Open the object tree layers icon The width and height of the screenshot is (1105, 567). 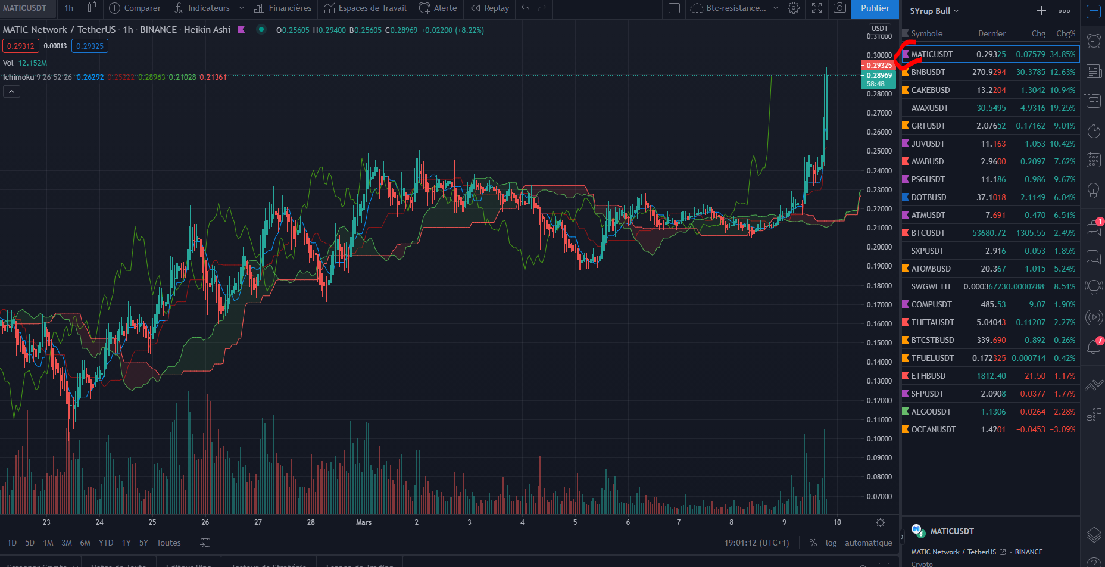point(1094,535)
